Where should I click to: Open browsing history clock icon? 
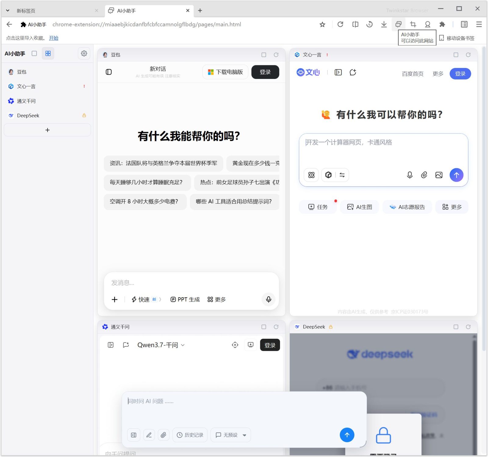click(x=369, y=24)
